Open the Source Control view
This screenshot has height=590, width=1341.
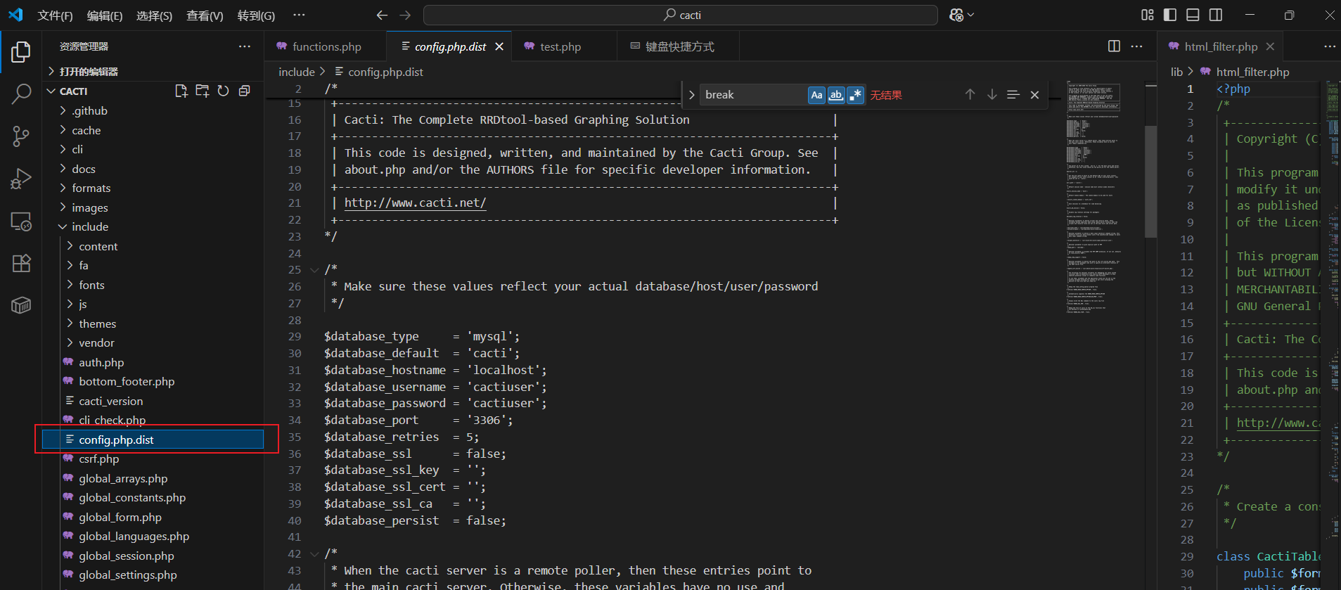click(x=21, y=136)
